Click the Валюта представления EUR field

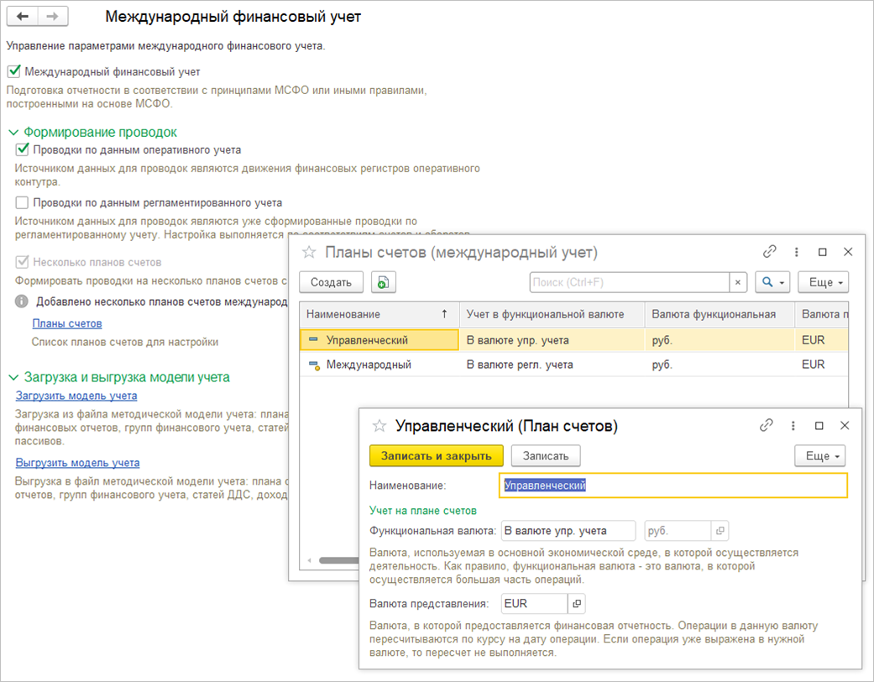coord(534,603)
